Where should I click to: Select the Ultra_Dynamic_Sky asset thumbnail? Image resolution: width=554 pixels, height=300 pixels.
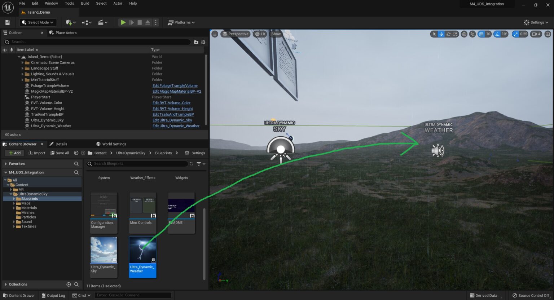point(104,250)
